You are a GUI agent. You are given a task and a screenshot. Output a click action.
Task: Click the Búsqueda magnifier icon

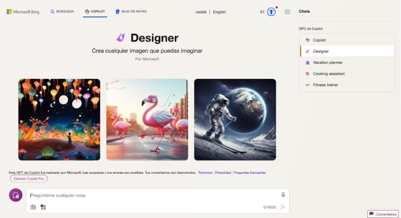click(52, 12)
